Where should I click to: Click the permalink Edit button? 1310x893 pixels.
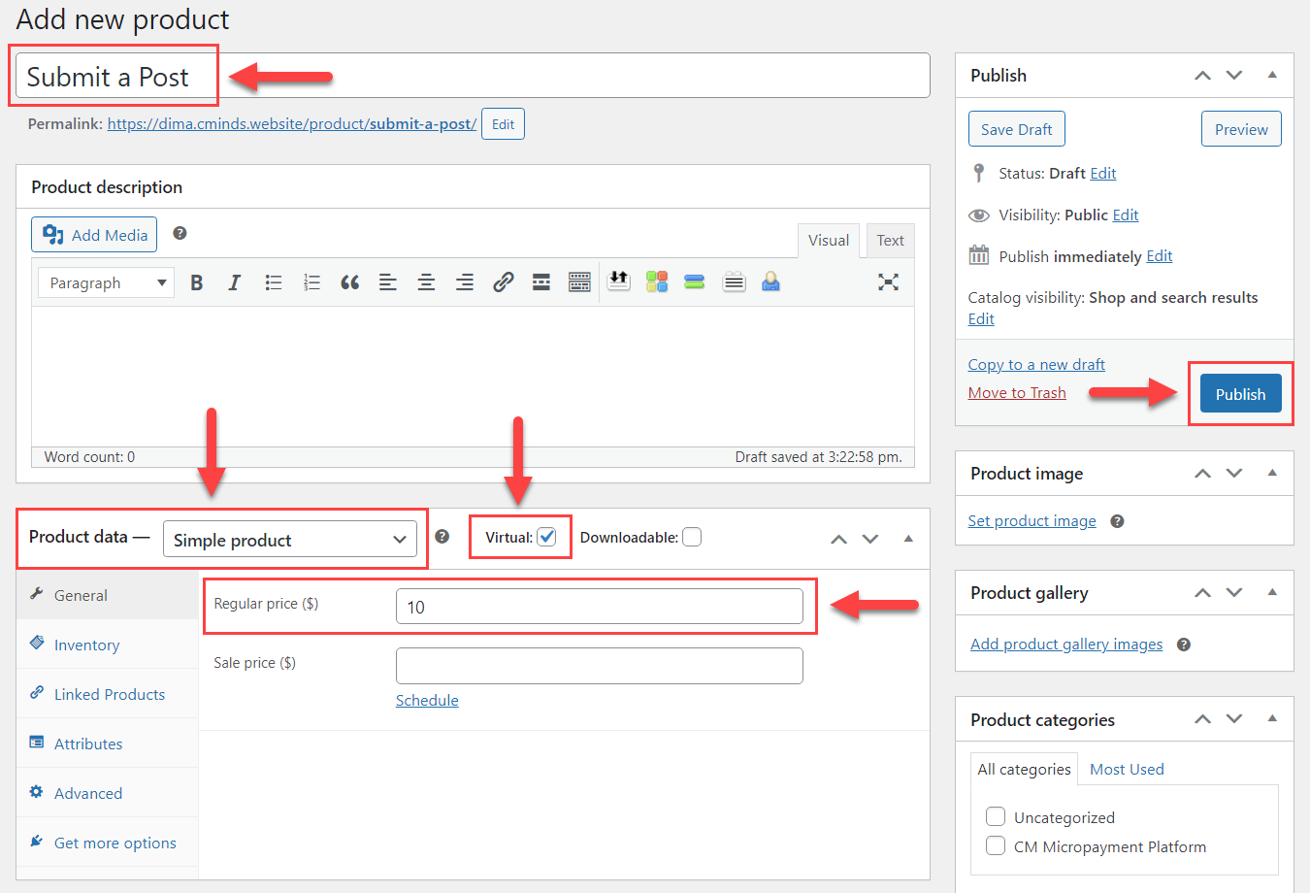[503, 124]
